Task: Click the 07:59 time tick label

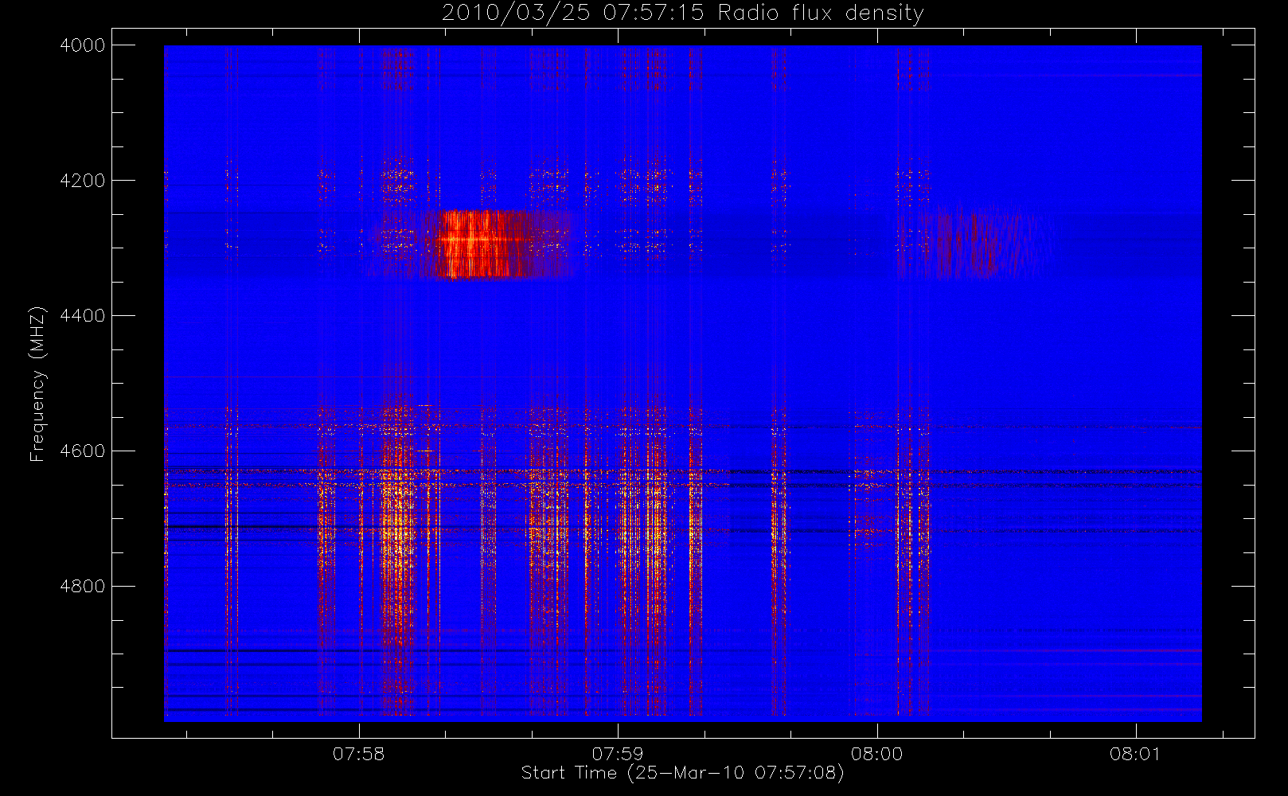Action: 618,754
